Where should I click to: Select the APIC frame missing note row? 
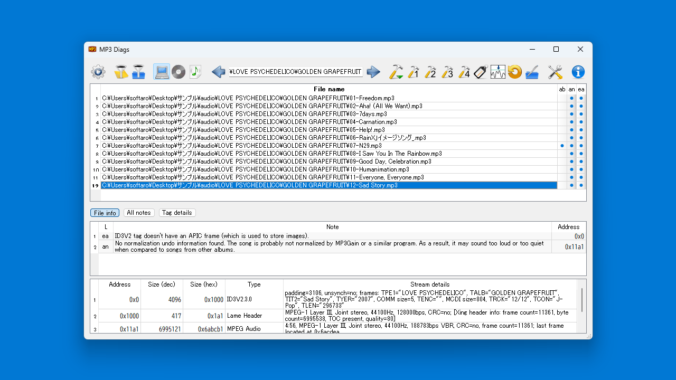point(333,236)
